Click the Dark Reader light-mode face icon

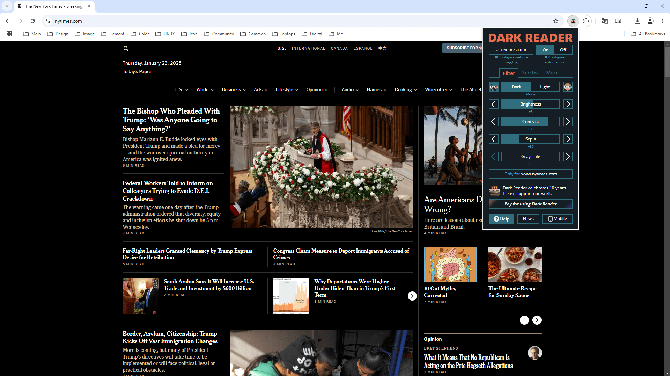point(568,87)
